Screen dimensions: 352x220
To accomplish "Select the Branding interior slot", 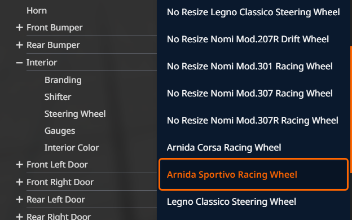I will click(63, 80).
